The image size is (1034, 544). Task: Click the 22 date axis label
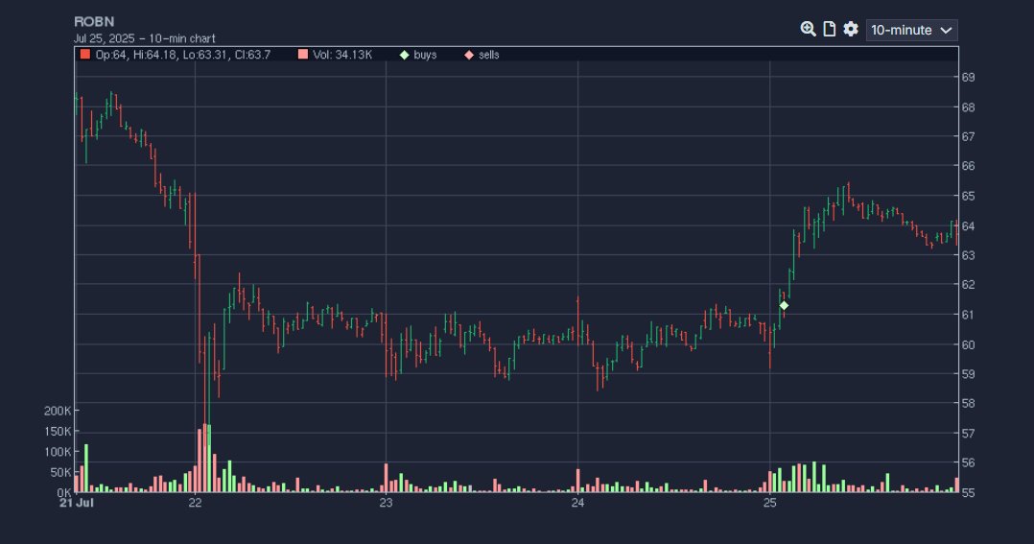[195, 503]
